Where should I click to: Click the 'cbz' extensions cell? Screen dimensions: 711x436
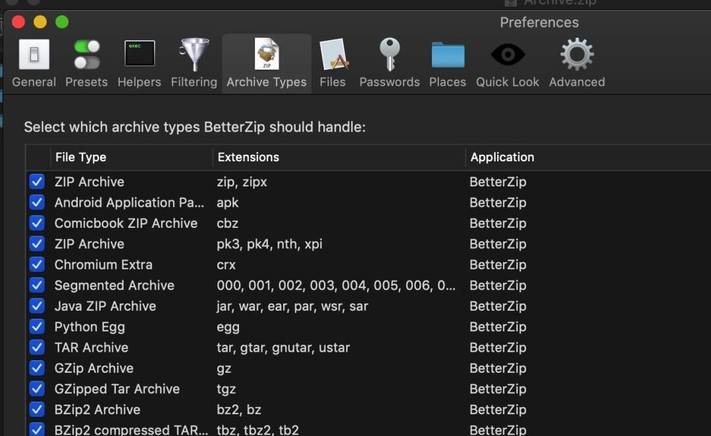tap(227, 223)
